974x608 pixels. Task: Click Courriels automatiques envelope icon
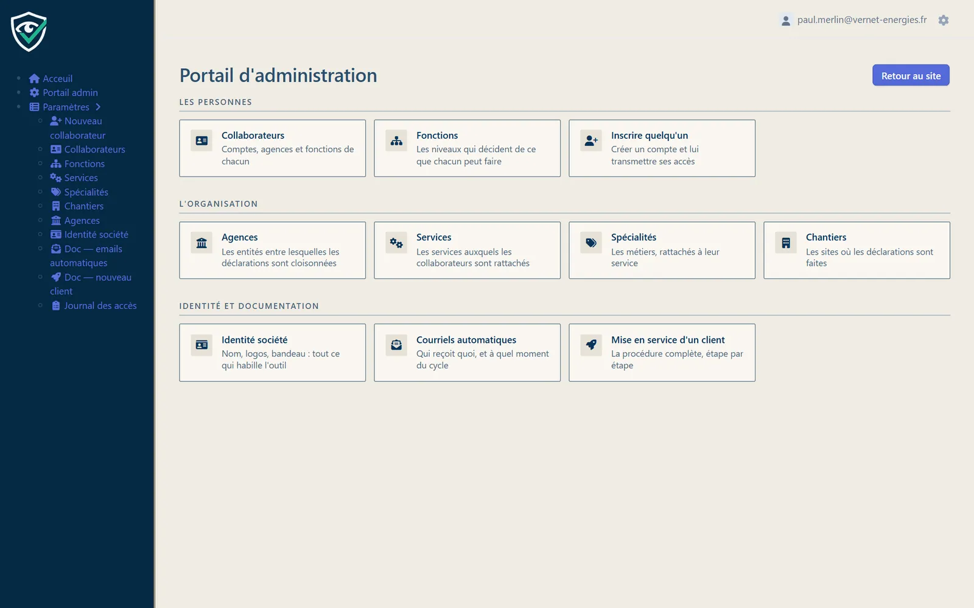tap(396, 345)
